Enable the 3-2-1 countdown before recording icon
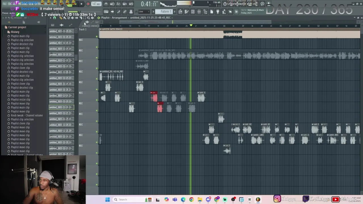This screenshot has height=204, width=363. coord(118,4)
